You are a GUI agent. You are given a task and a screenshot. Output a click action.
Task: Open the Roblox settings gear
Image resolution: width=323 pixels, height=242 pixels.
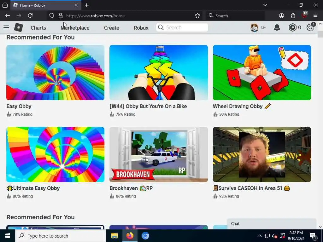(310, 27)
